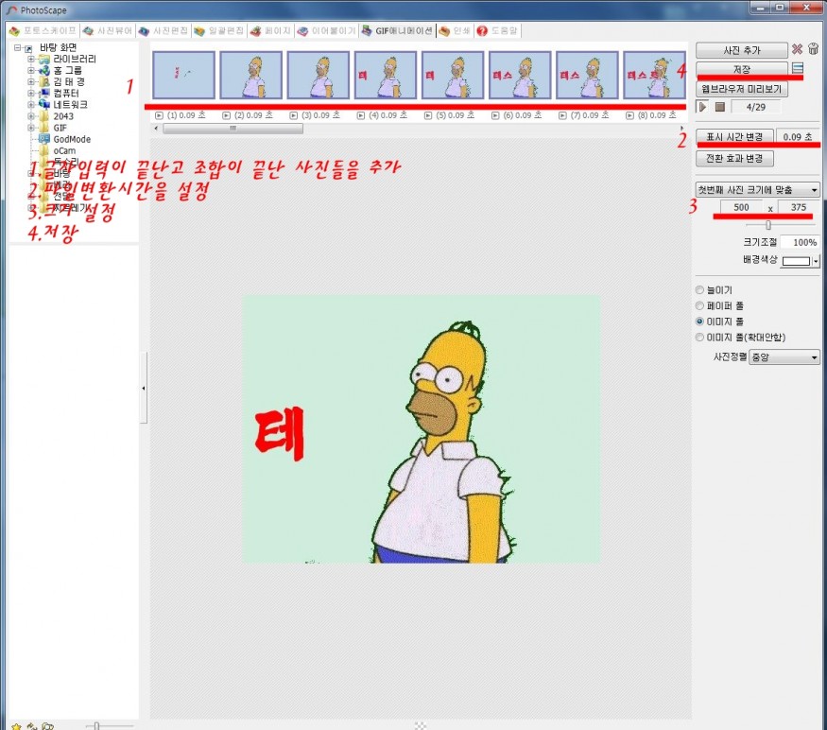
Task: Click the width field showing 500
Action: click(x=741, y=207)
